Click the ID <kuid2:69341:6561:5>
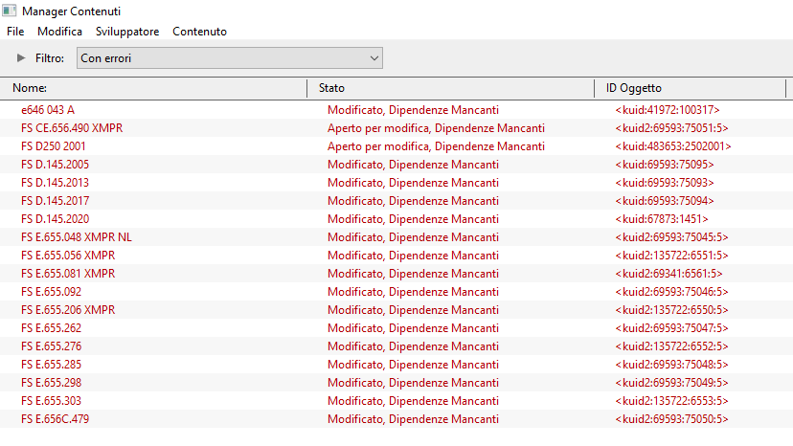 (x=668, y=274)
